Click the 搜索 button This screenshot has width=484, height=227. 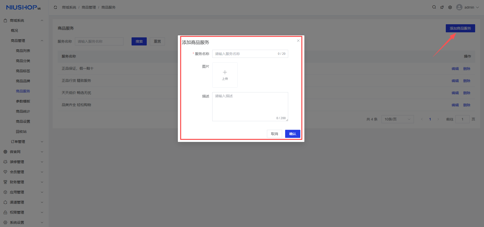coord(139,41)
